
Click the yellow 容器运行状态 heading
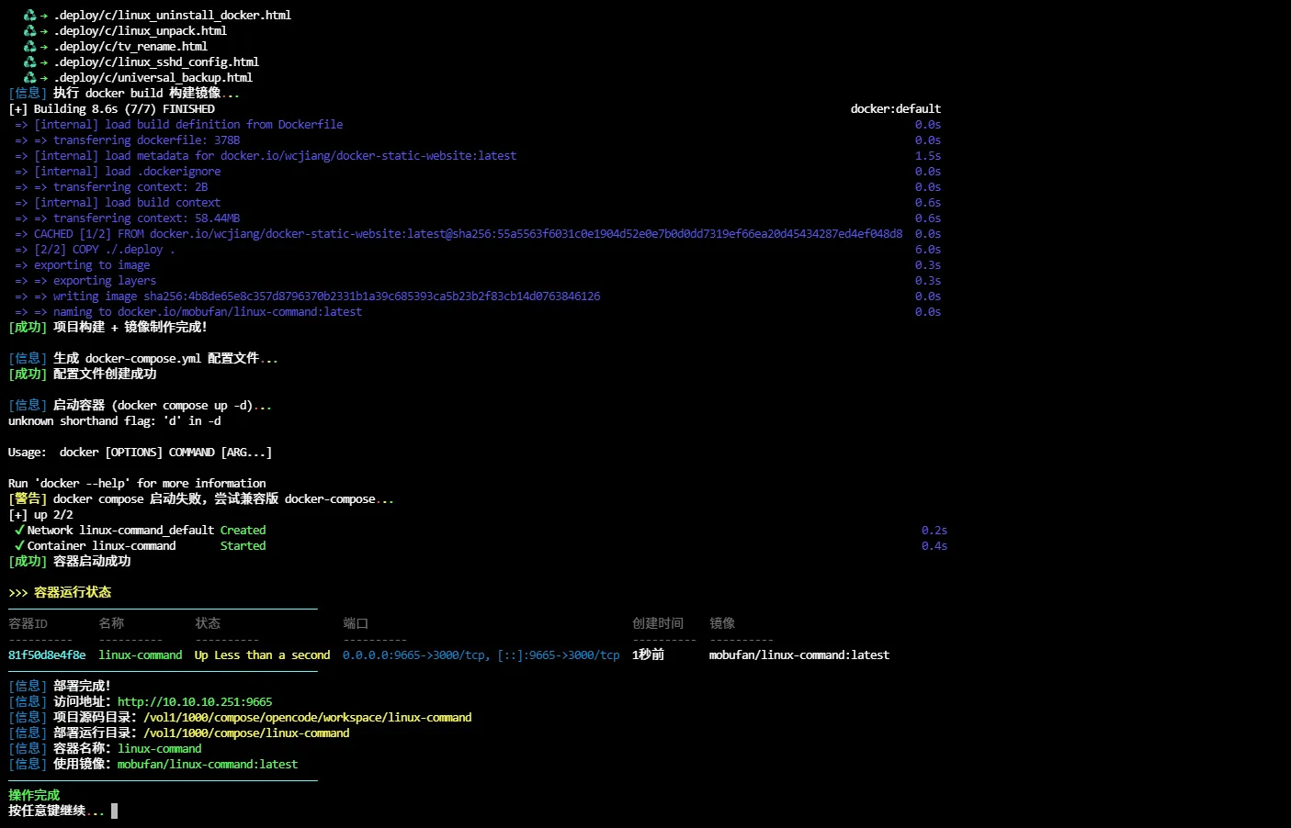click(x=73, y=593)
